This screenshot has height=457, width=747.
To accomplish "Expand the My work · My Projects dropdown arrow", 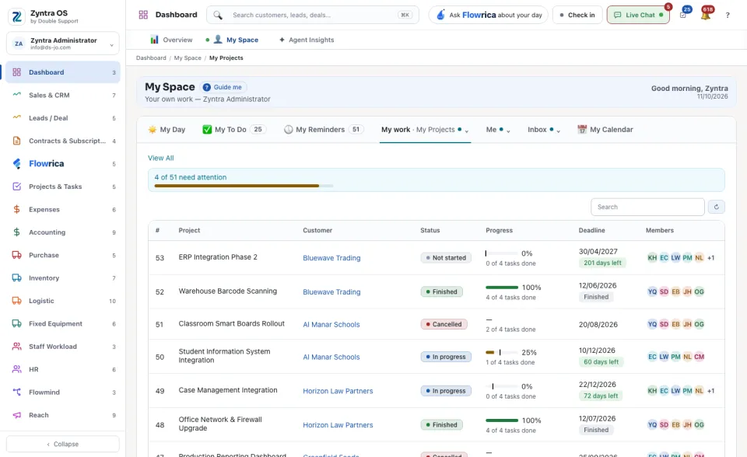I will [x=467, y=131].
